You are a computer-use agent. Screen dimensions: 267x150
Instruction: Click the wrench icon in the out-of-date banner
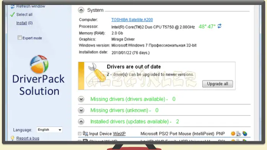[x=97, y=72]
